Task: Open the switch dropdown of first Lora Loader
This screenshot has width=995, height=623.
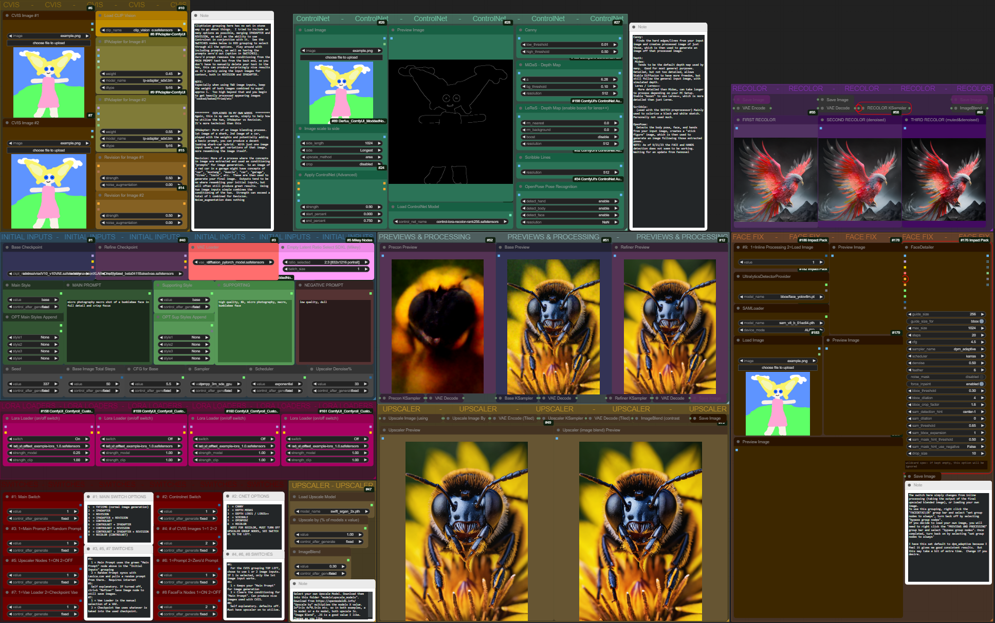Action: 49,439
